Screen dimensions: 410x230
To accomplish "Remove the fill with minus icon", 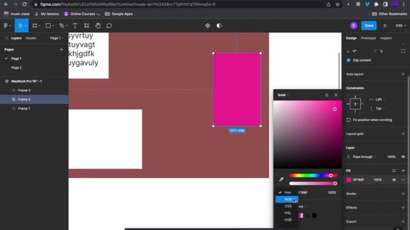I will click(x=403, y=180).
